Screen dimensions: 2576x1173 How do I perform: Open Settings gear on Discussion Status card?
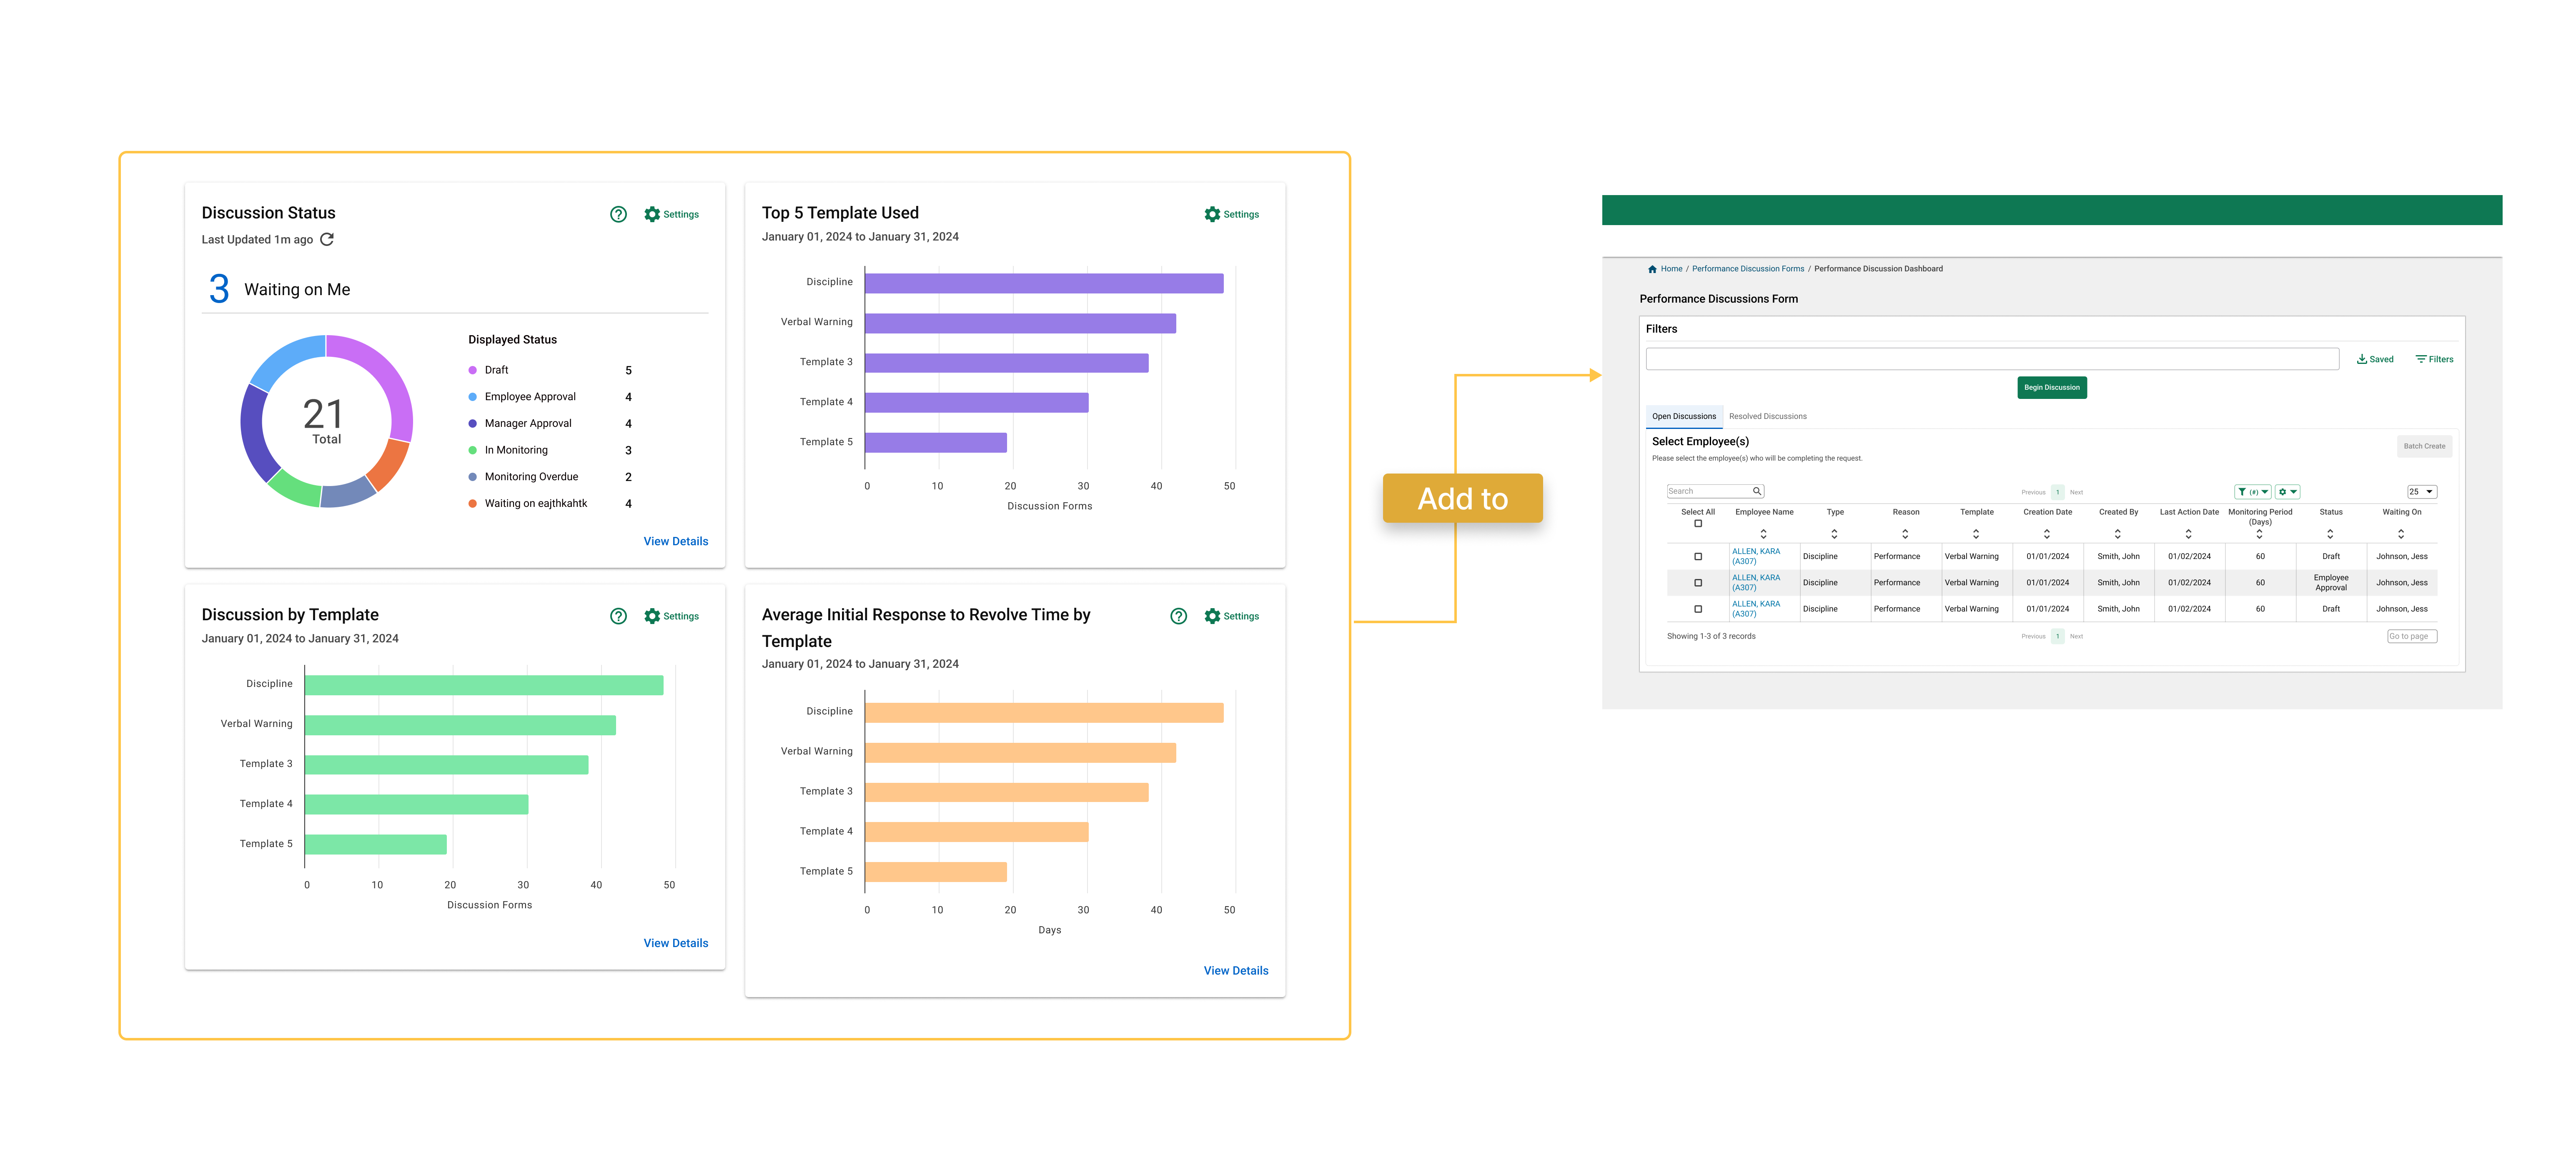tap(652, 214)
